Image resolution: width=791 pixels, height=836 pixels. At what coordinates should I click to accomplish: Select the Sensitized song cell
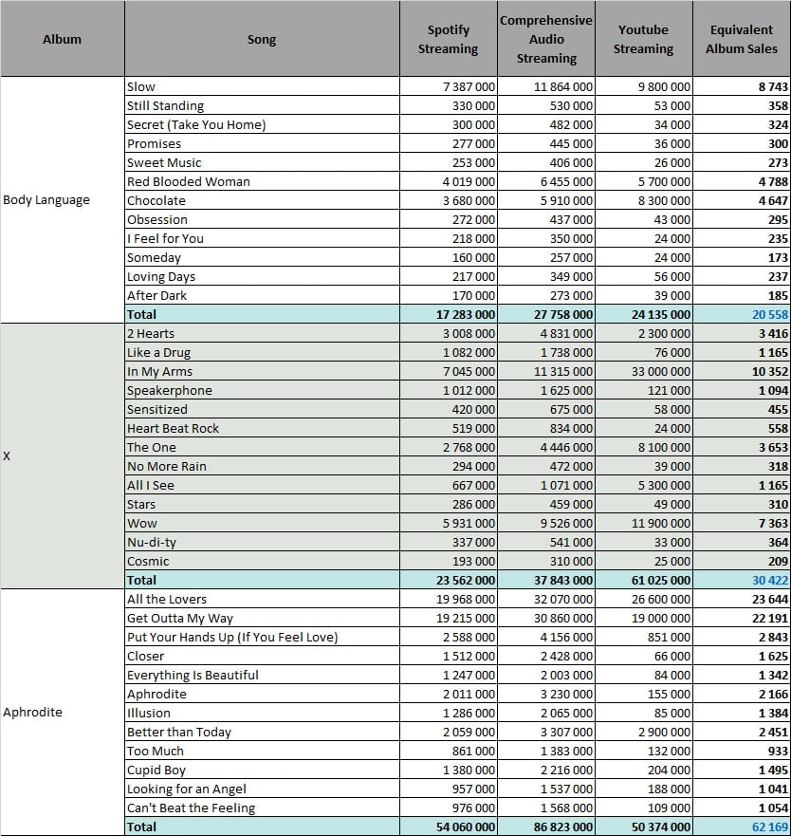pos(262,409)
